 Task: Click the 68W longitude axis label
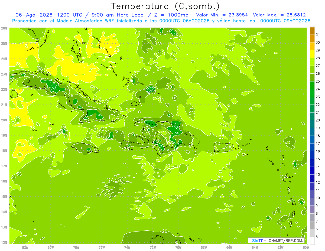click(204, 247)
